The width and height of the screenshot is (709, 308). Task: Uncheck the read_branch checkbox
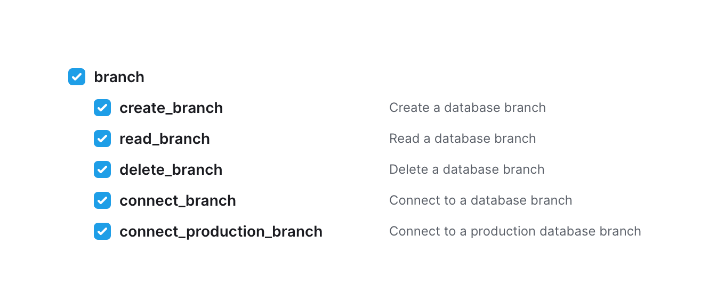(102, 139)
